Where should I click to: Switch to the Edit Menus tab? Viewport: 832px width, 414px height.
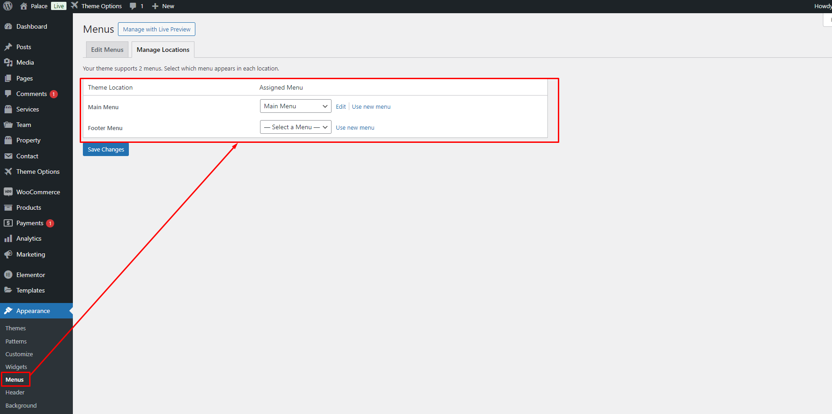(107, 50)
